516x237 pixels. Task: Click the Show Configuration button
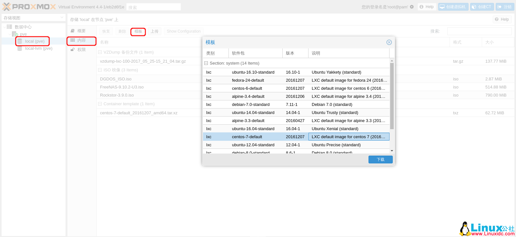[x=184, y=31]
